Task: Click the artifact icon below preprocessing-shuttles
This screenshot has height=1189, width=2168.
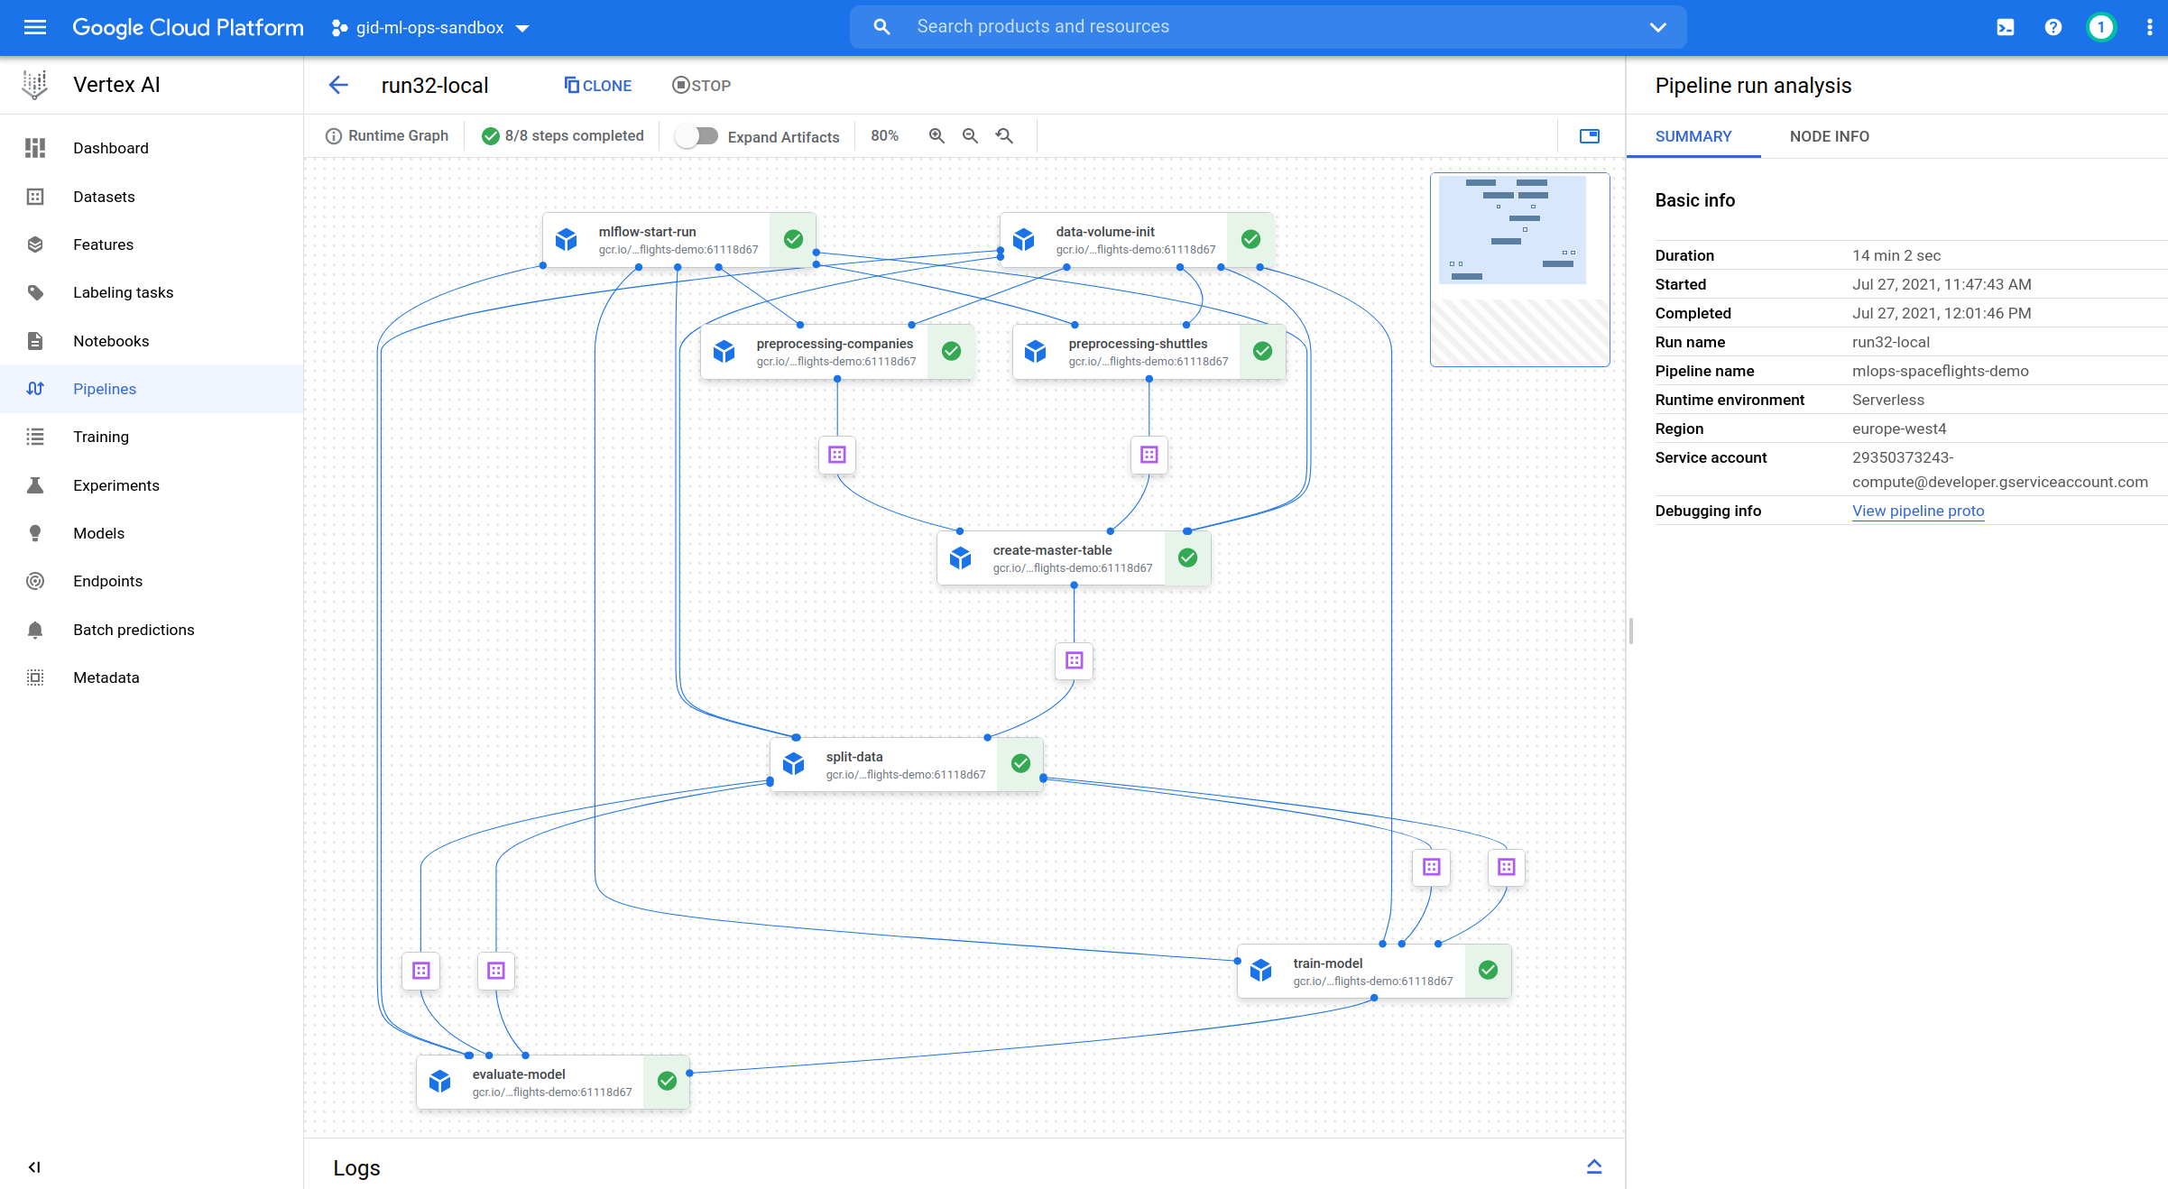Action: [x=1149, y=455]
